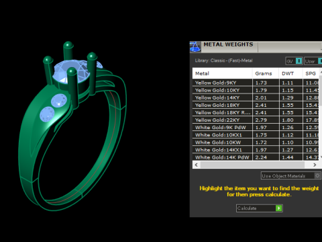This screenshot has height=242, width=322.
Task: Select the White Gold:14K PdW row
Action: pyautogui.click(x=256, y=157)
